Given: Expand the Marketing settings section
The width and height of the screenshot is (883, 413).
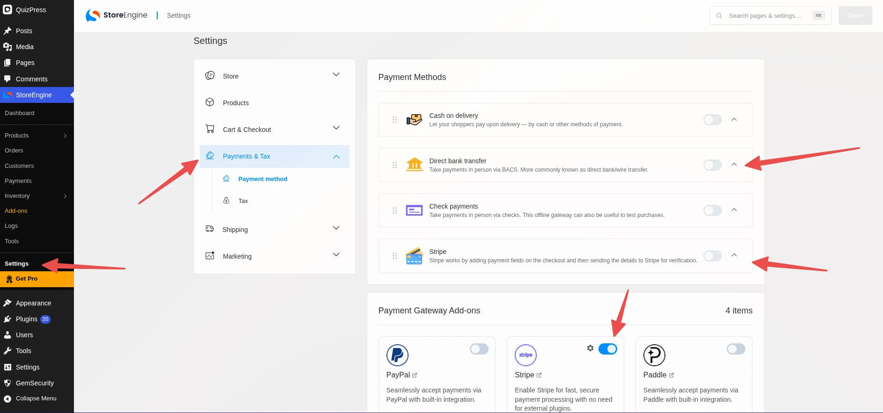Looking at the screenshot, I should pyautogui.click(x=275, y=256).
